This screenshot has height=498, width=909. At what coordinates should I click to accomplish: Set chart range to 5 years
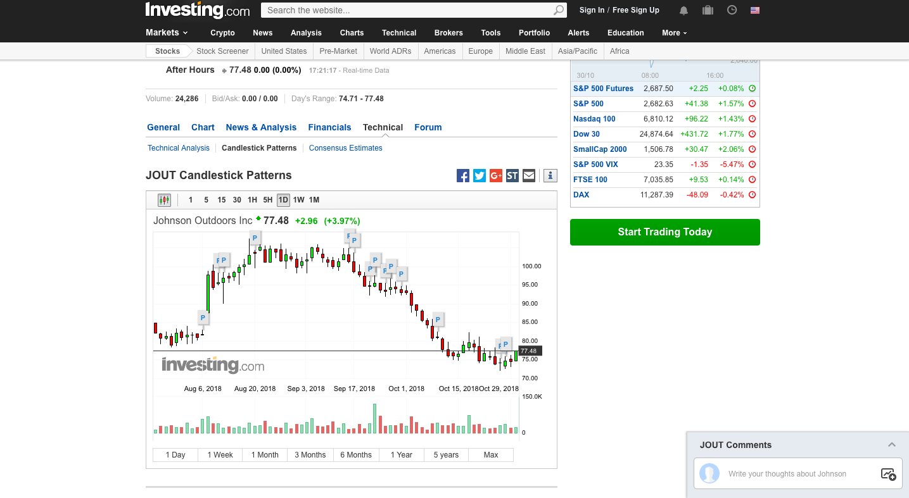(446, 455)
